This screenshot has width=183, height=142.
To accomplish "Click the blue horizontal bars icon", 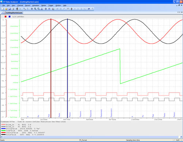I will click(x=49, y=9).
